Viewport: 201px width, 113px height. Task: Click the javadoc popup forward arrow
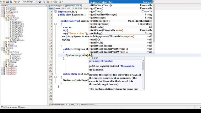coord(92,58)
